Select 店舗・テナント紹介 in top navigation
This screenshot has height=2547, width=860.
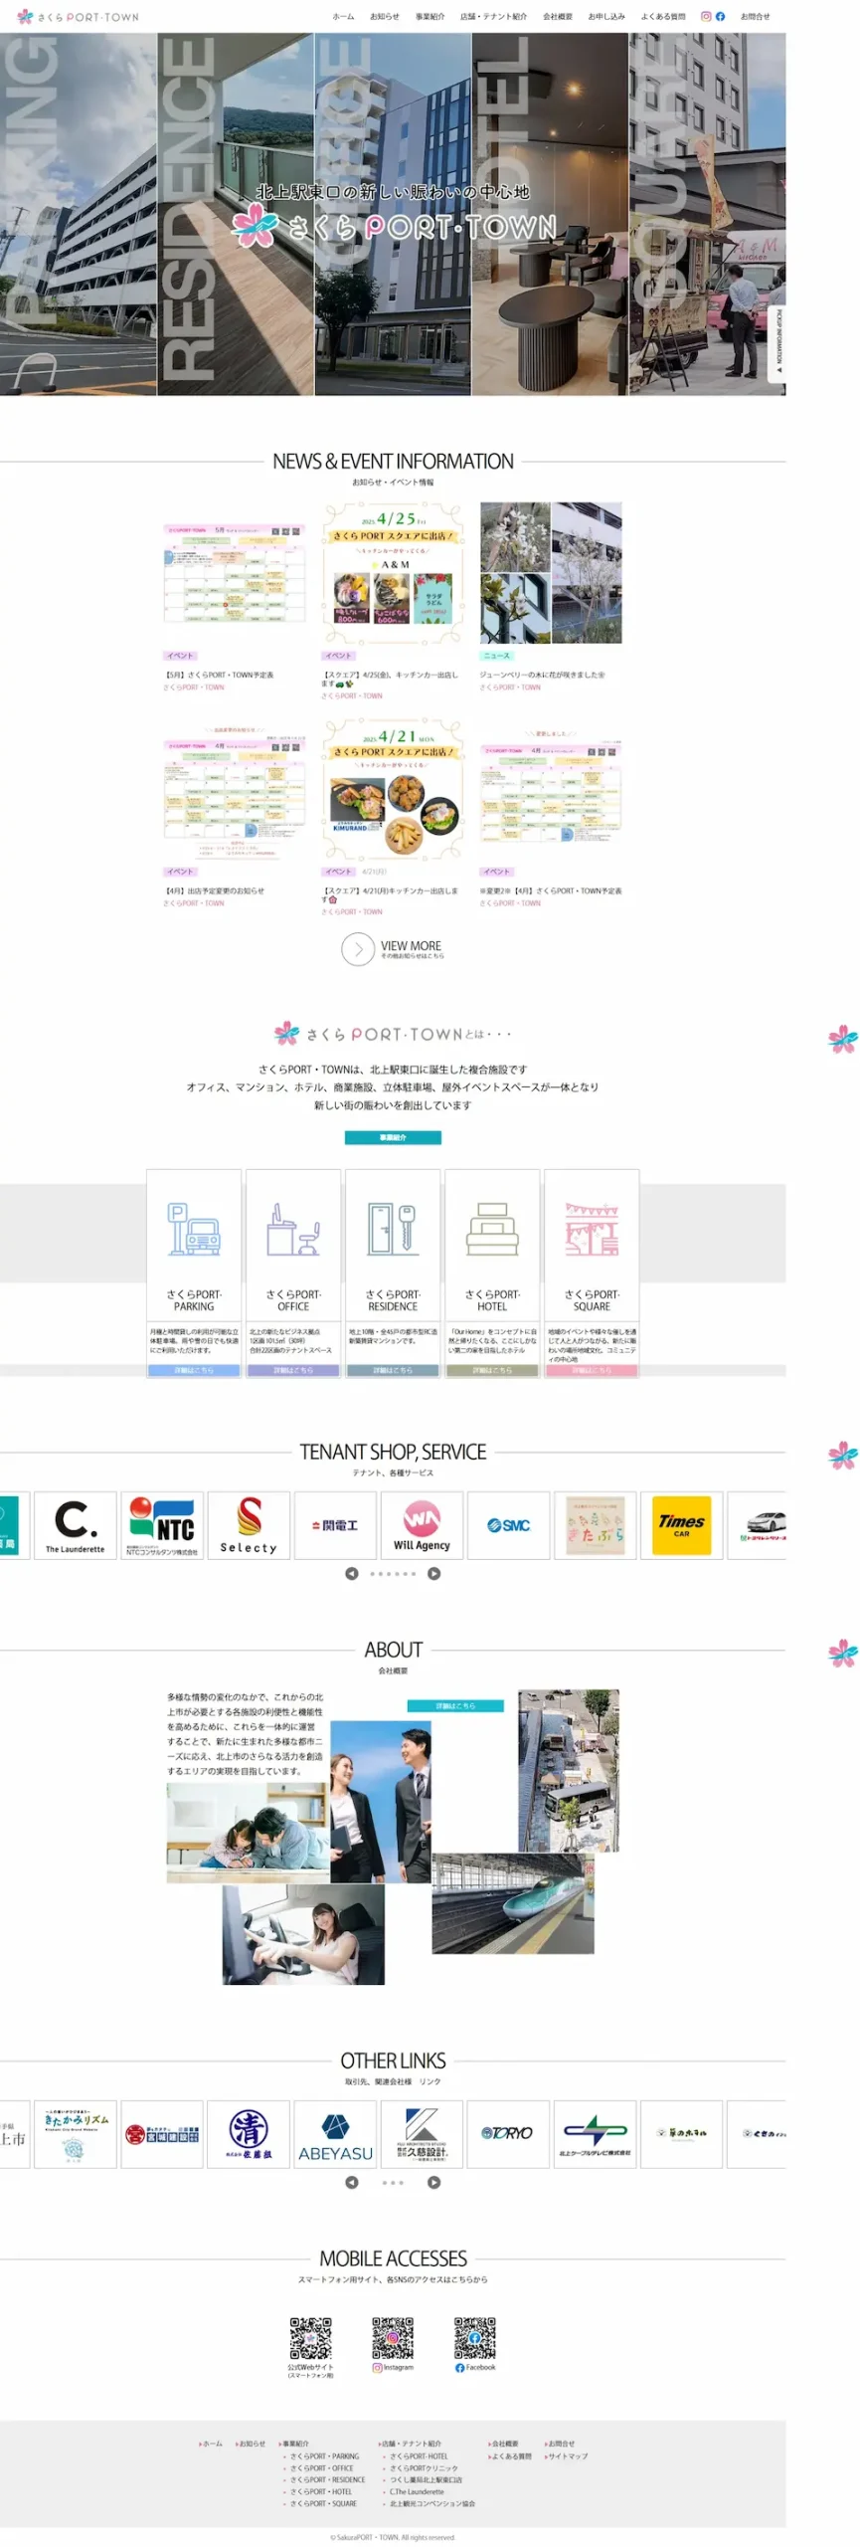tap(493, 17)
